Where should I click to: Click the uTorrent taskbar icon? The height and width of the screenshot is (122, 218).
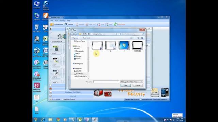(80, 120)
